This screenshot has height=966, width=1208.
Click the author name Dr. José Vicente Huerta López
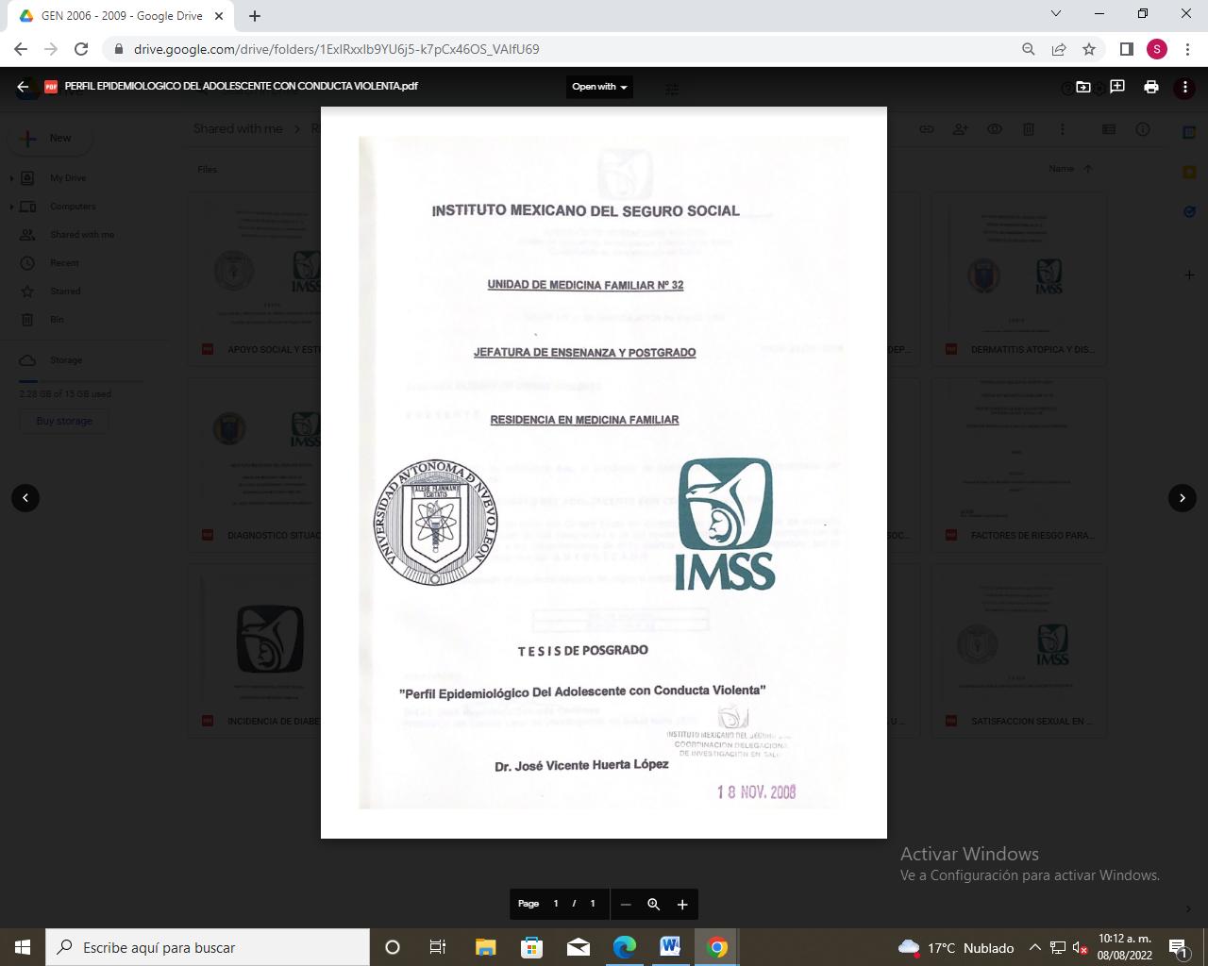pyautogui.click(x=581, y=765)
